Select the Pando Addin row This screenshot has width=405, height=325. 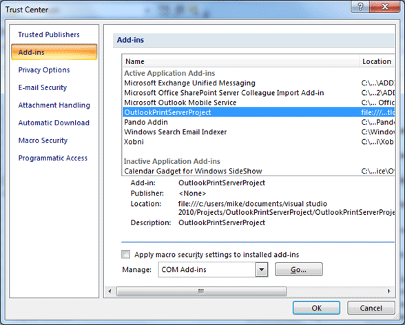point(258,122)
